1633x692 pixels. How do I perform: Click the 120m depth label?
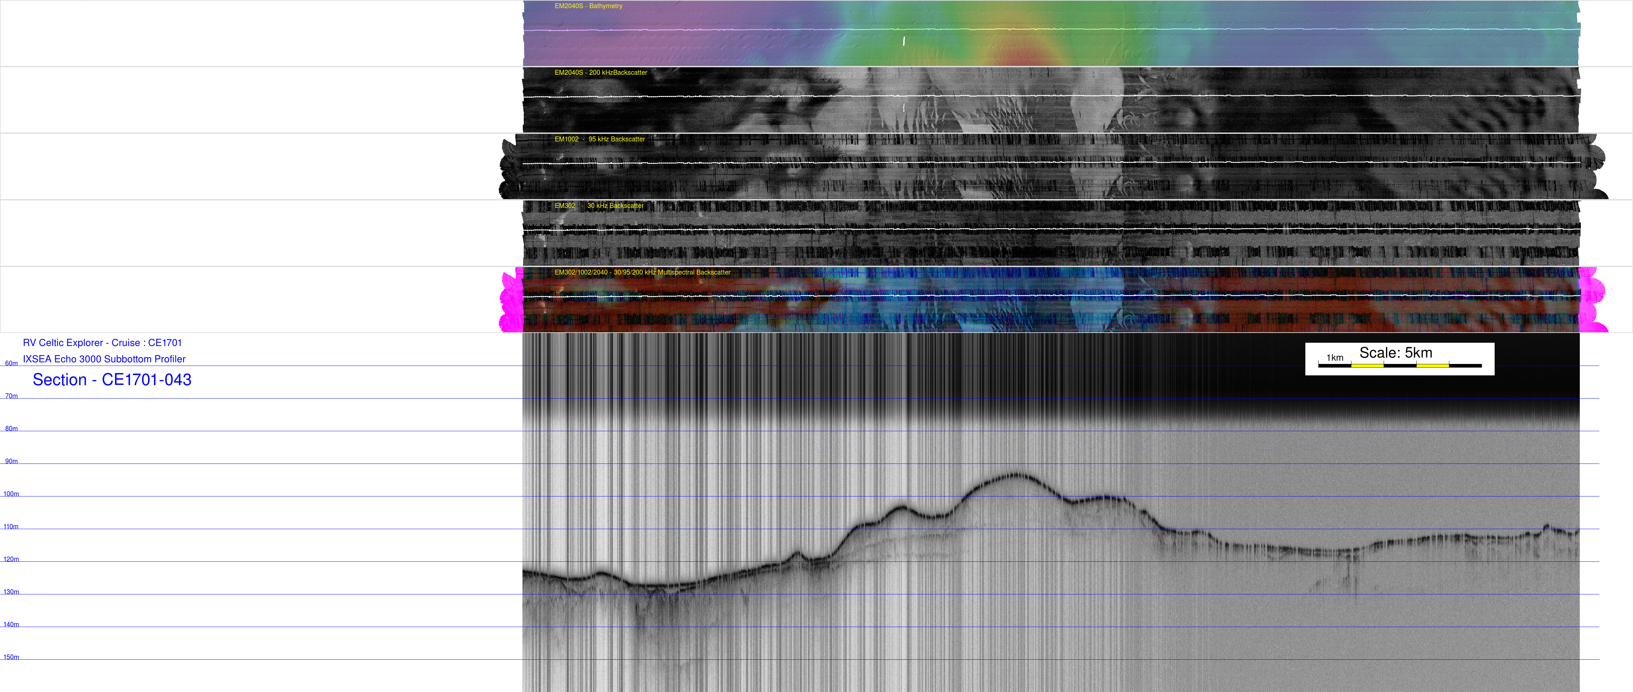coord(11,559)
